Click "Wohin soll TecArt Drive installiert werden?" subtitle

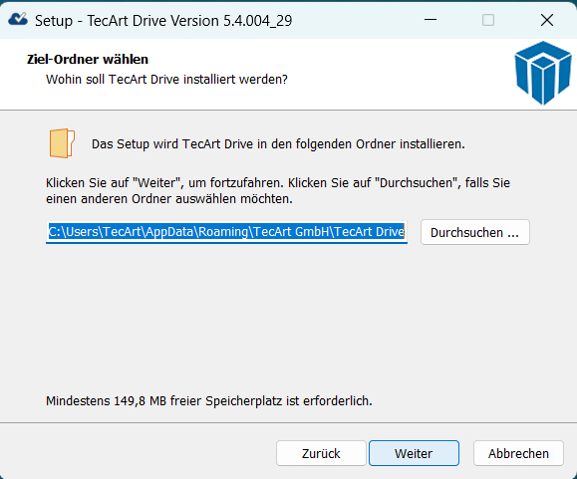point(166,80)
